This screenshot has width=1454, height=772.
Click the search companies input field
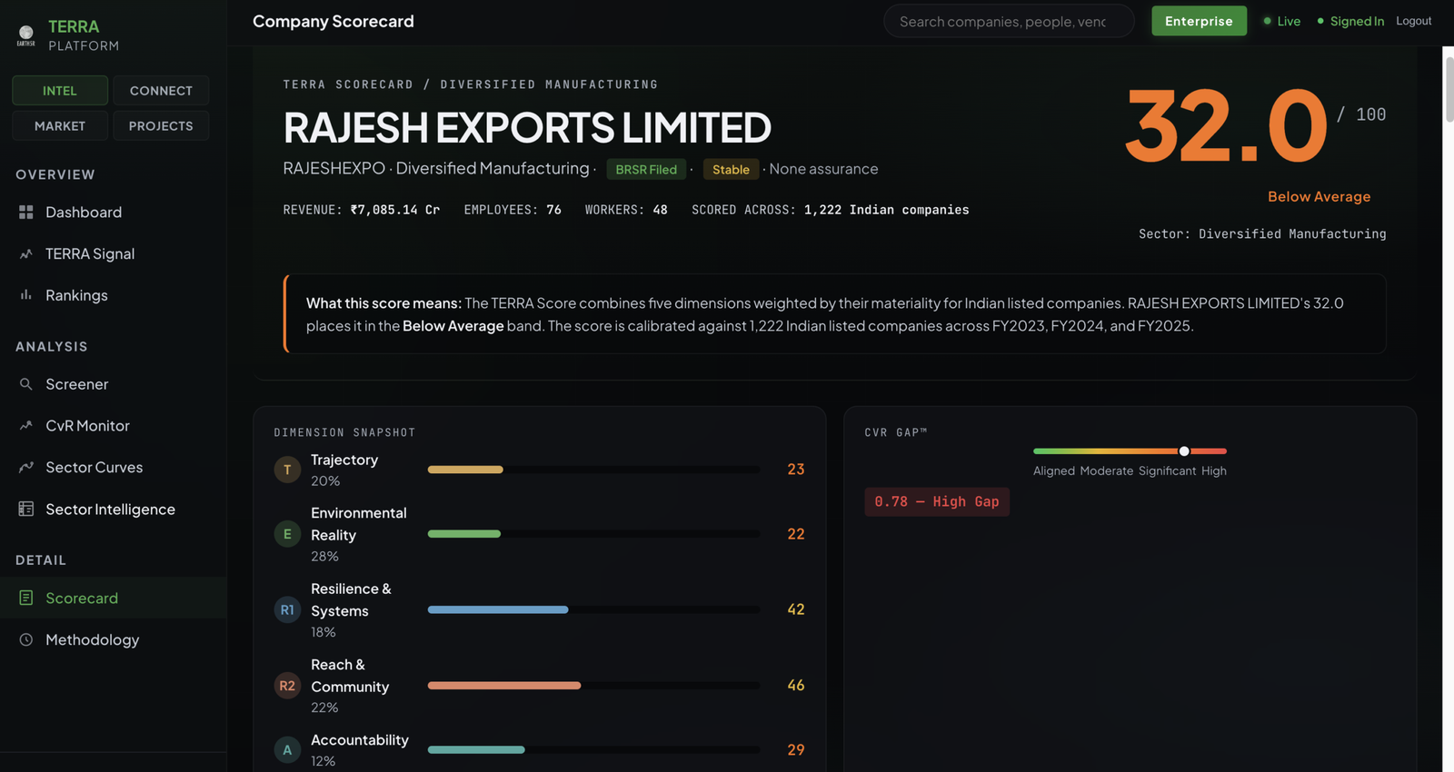(x=1009, y=21)
